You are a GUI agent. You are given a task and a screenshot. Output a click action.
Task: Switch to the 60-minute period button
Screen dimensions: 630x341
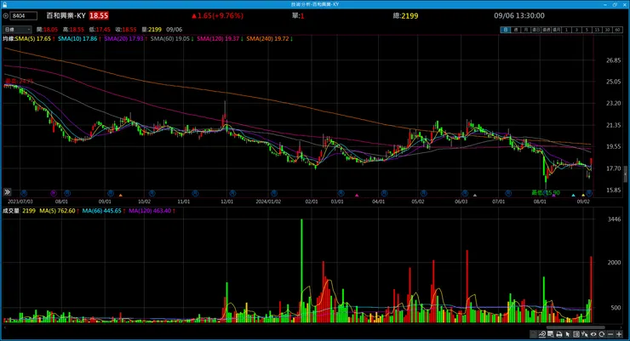click(616, 30)
